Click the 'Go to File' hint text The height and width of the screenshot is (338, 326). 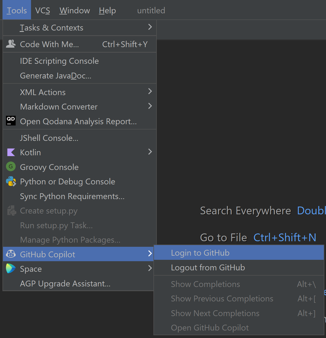point(224,238)
